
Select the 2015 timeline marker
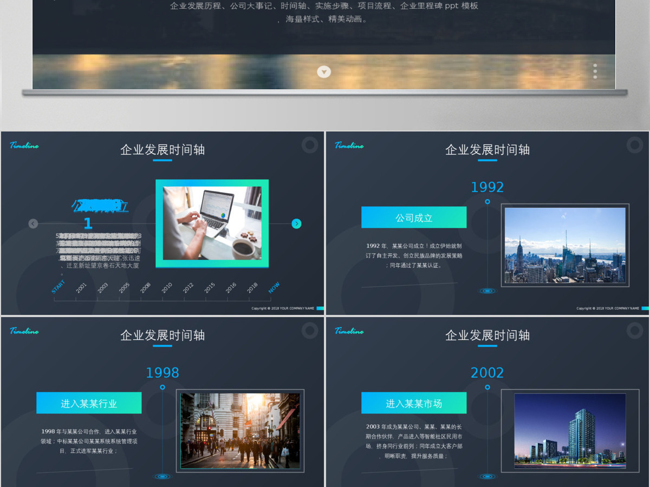pyautogui.click(x=210, y=288)
